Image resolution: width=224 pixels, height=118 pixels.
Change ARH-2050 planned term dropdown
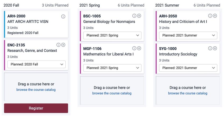pyautogui.click(x=188, y=36)
